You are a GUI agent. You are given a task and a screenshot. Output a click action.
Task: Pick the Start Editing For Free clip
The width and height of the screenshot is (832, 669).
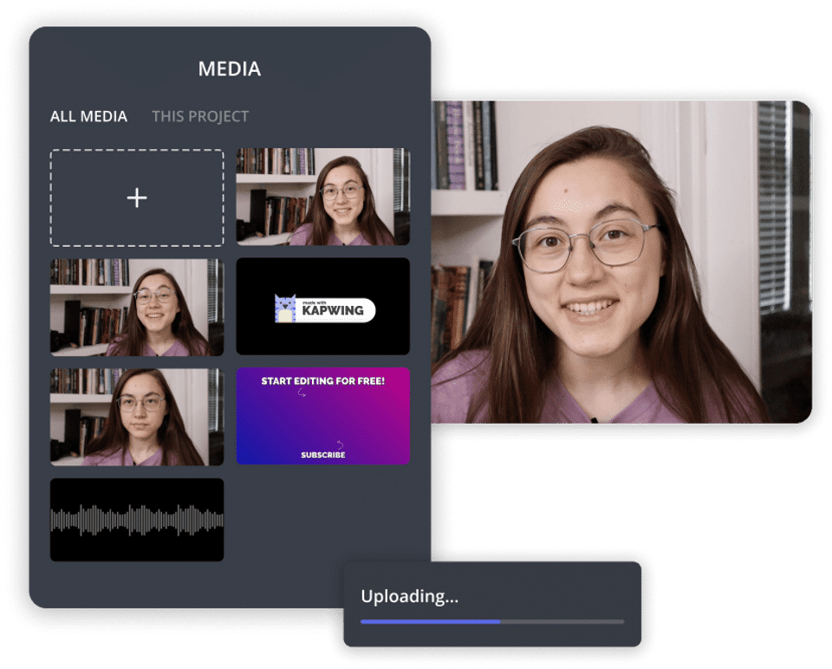(323, 417)
